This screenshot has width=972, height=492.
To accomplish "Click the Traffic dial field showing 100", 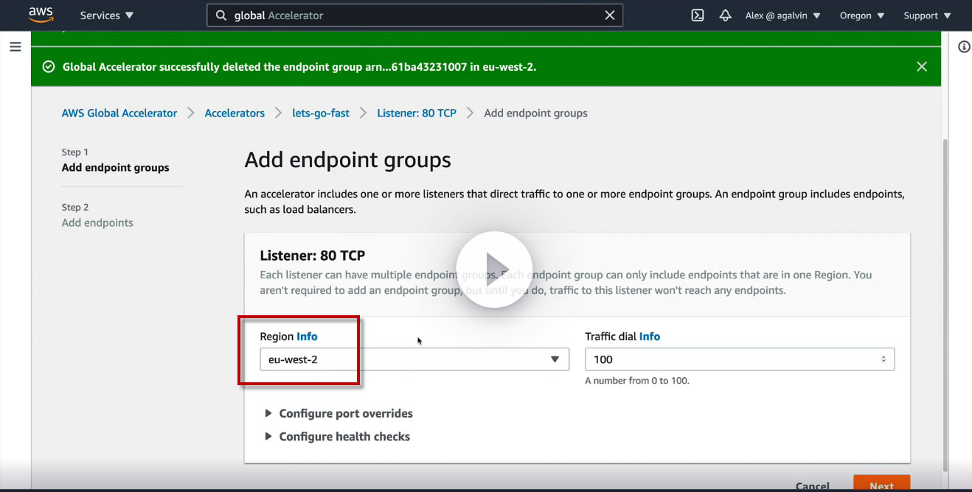I will tap(740, 359).
